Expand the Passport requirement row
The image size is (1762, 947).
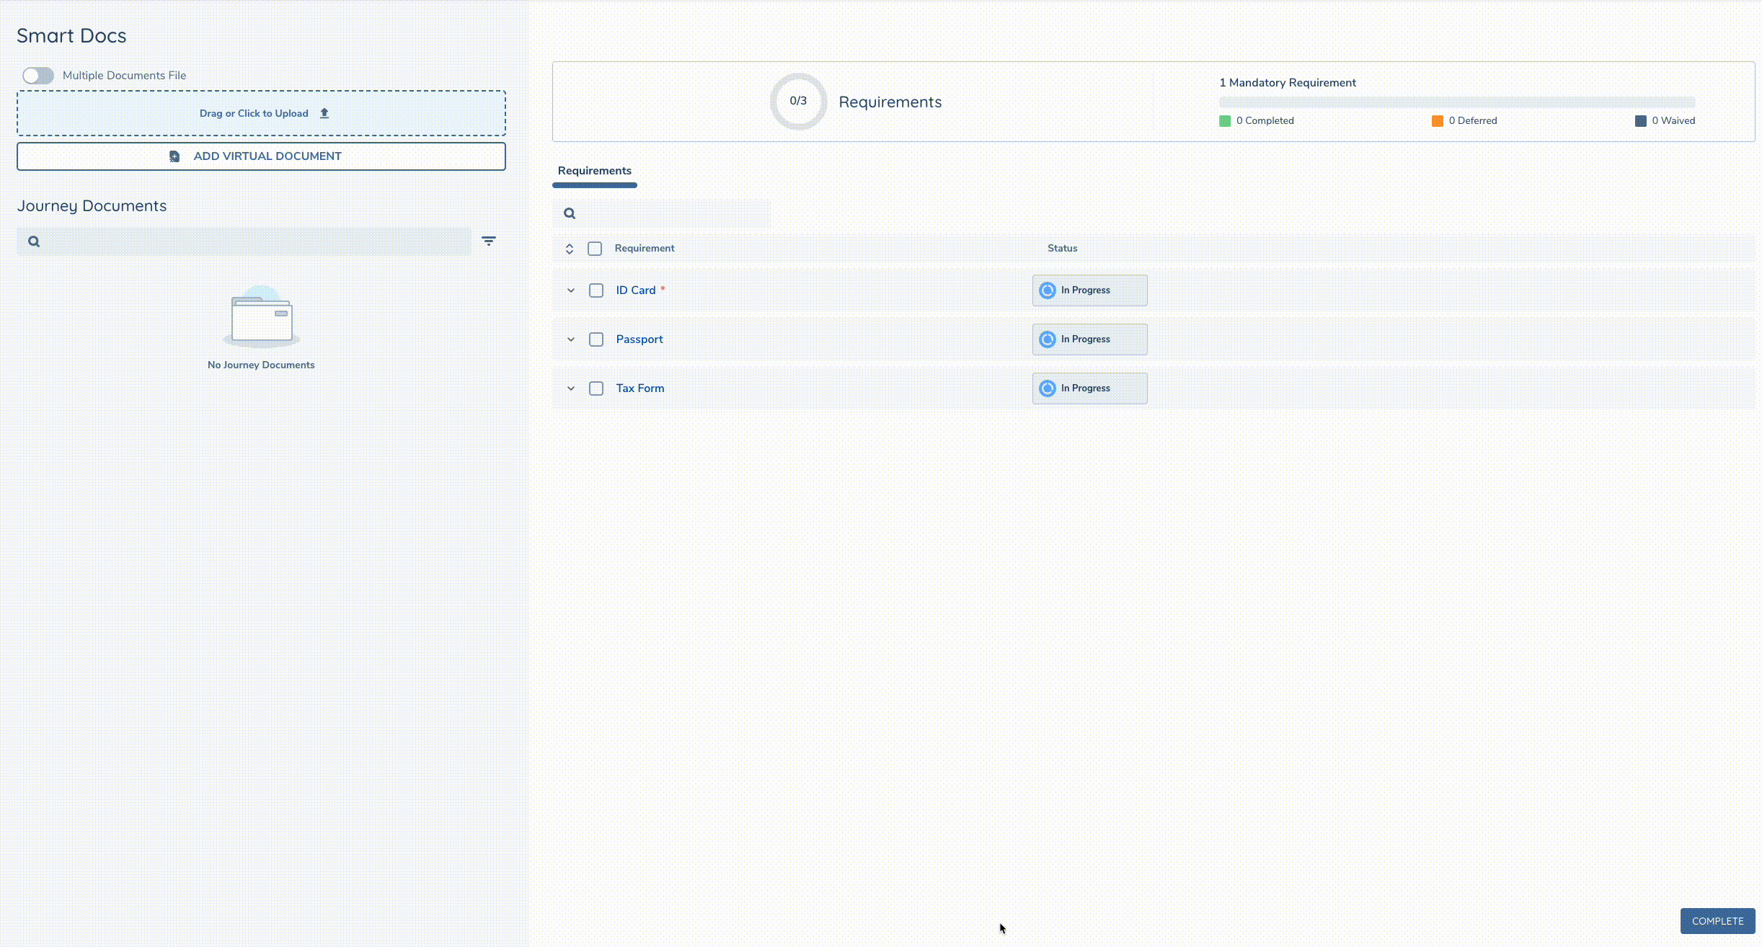[571, 339]
